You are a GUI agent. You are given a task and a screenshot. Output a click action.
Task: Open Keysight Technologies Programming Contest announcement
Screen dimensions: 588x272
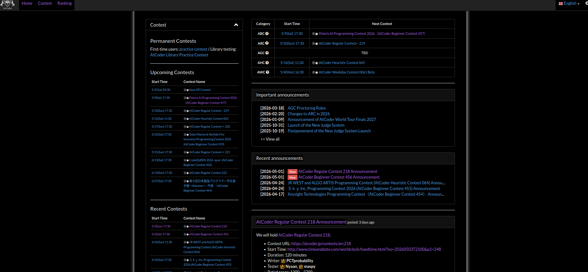pyautogui.click(x=366, y=194)
